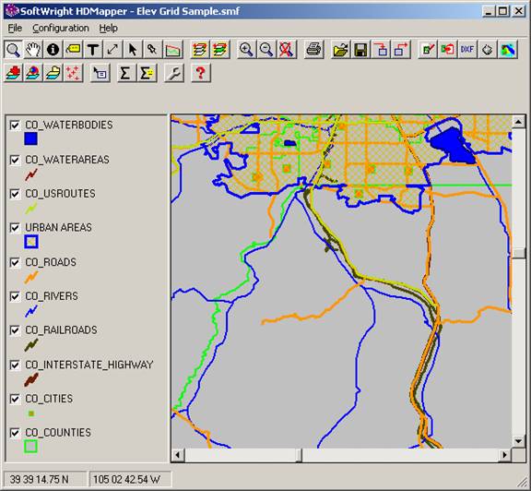This screenshot has width=531, height=491.
Task: Toggle CO_COUNTIES layer visibility checkbox
Action: pyautogui.click(x=15, y=433)
